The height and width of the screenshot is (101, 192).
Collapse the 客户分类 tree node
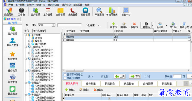26,35
